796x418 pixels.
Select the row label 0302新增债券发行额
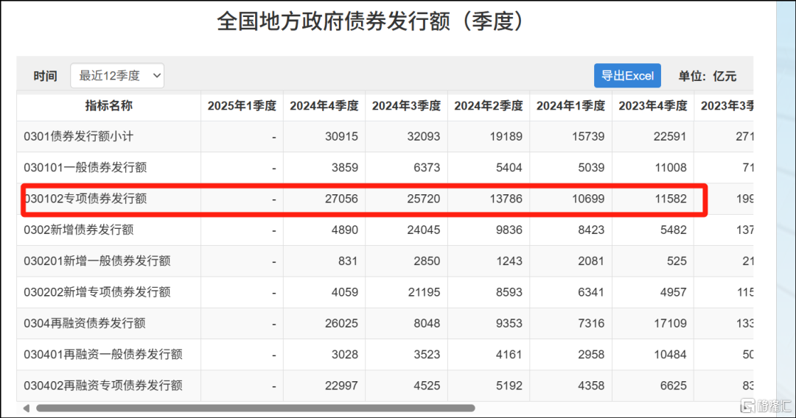79,230
